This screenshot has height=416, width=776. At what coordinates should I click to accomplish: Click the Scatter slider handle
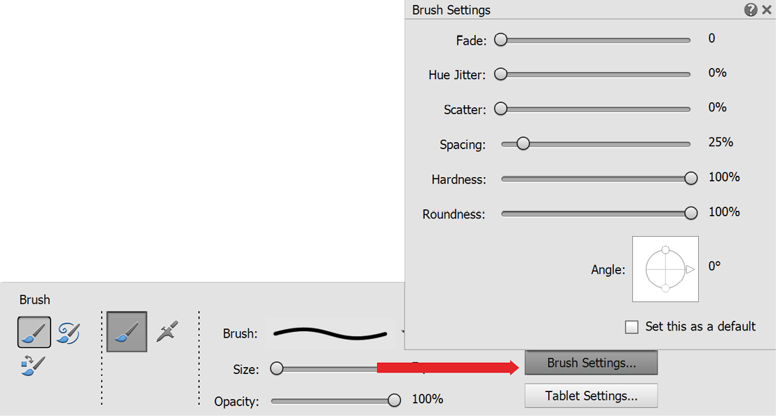tap(501, 109)
